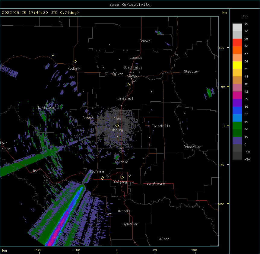Select the Didsbury label

[x=116, y=130]
